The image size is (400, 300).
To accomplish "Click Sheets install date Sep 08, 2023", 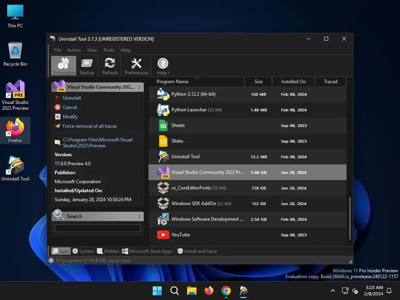I will click(294, 125).
